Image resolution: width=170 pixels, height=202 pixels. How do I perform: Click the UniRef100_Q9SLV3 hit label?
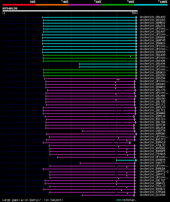coord(152,107)
